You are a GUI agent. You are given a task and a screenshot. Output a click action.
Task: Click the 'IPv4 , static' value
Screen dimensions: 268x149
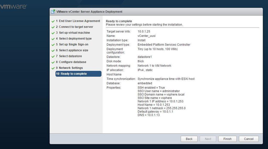pyautogui.click(x=145, y=70)
